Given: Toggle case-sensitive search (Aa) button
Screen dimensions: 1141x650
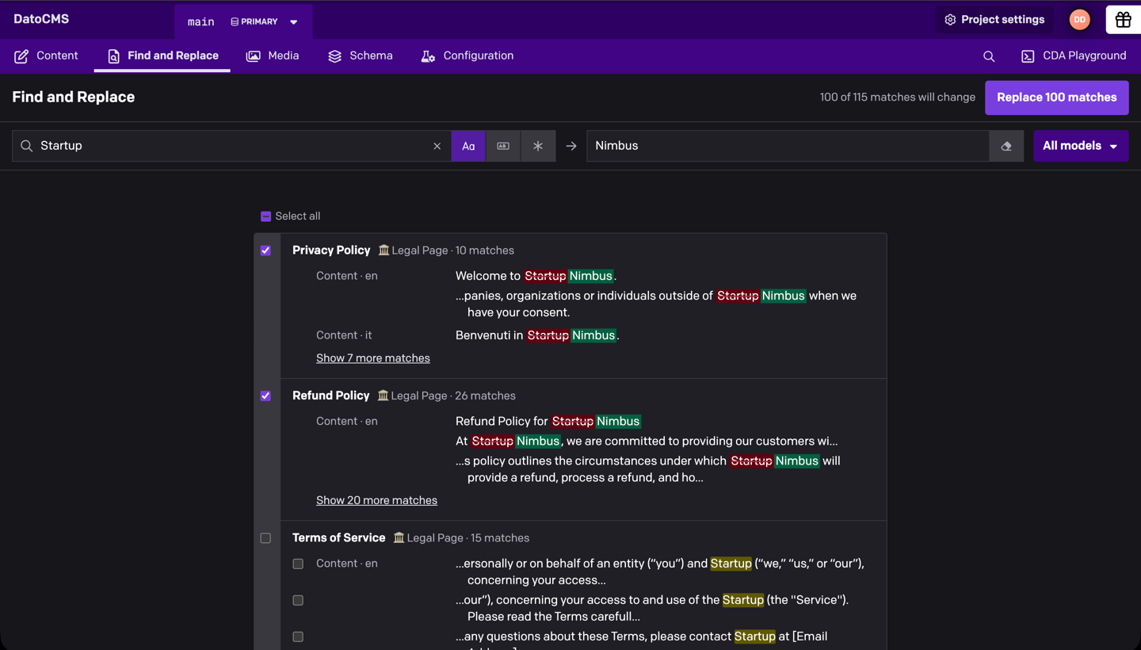Looking at the screenshot, I should (x=468, y=146).
